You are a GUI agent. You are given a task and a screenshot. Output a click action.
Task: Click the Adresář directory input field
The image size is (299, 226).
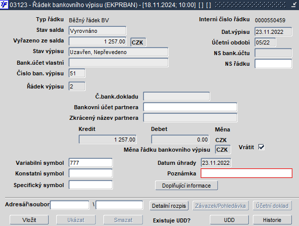click(69, 205)
